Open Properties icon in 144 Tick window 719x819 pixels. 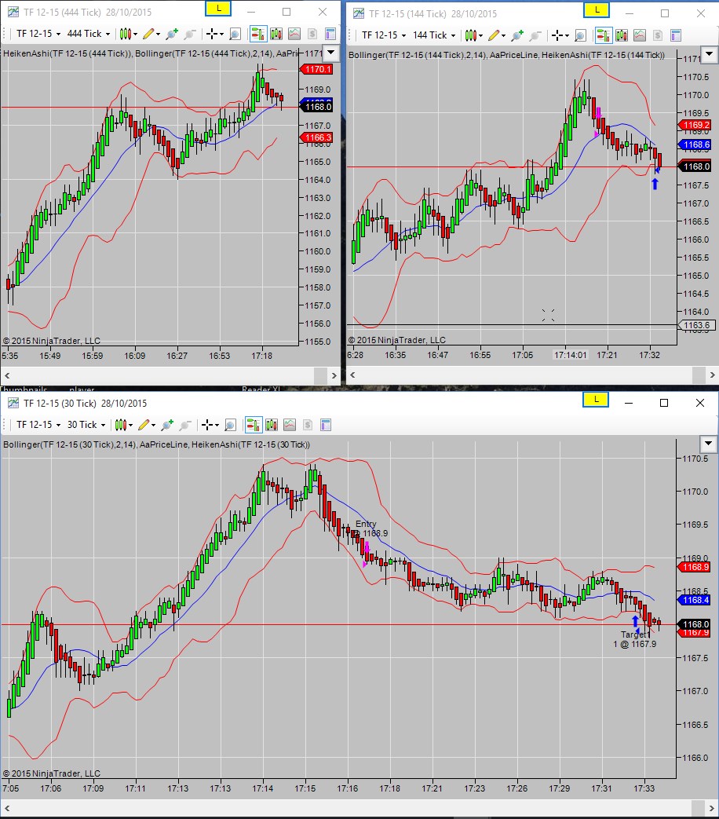point(676,35)
